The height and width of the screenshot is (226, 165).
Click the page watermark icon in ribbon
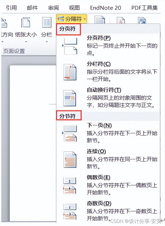(x=121, y=20)
